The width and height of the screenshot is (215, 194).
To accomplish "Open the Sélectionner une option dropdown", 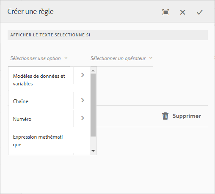I will [39, 58].
